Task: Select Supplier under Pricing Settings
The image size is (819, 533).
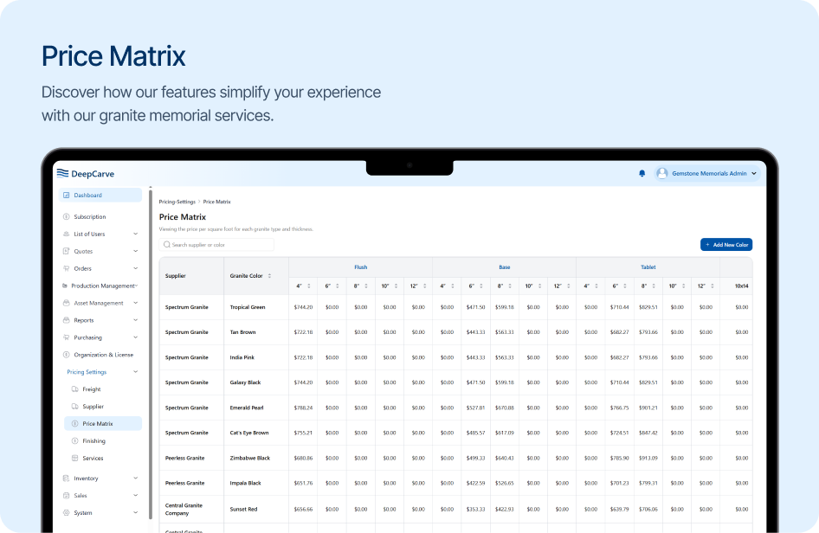Action: tap(93, 407)
